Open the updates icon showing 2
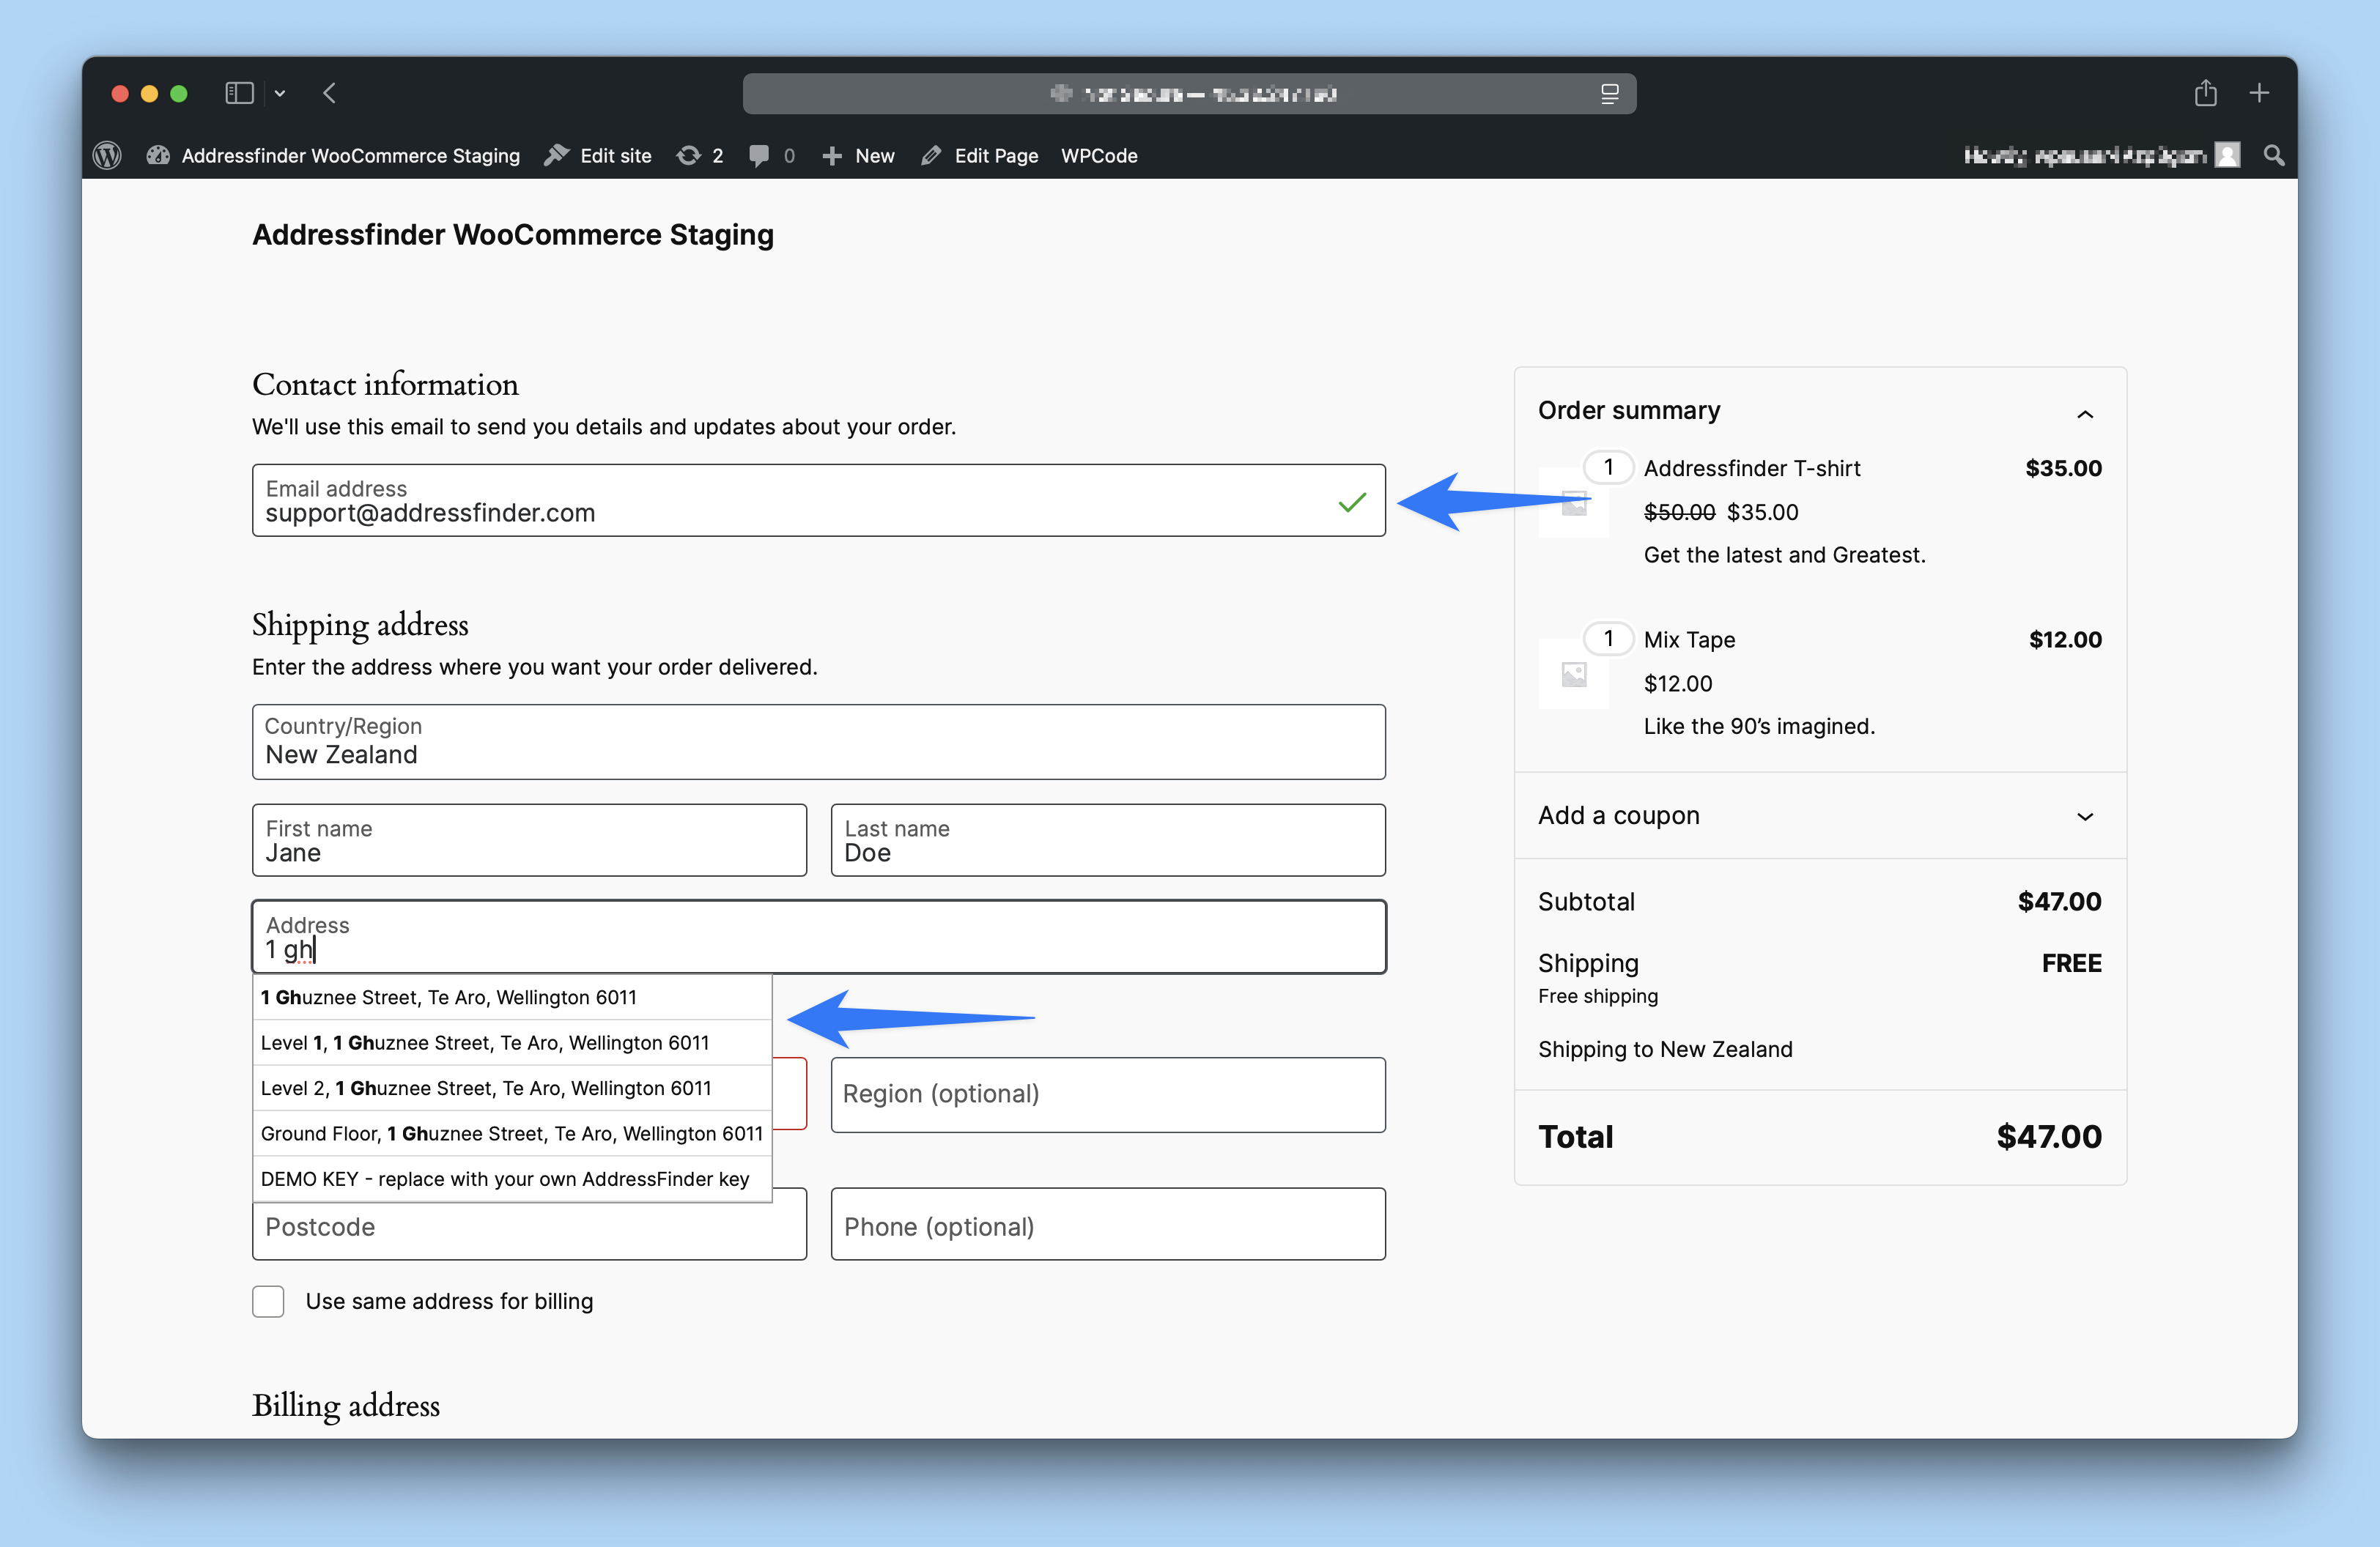This screenshot has height=1547, width=2380. (700, 156)
